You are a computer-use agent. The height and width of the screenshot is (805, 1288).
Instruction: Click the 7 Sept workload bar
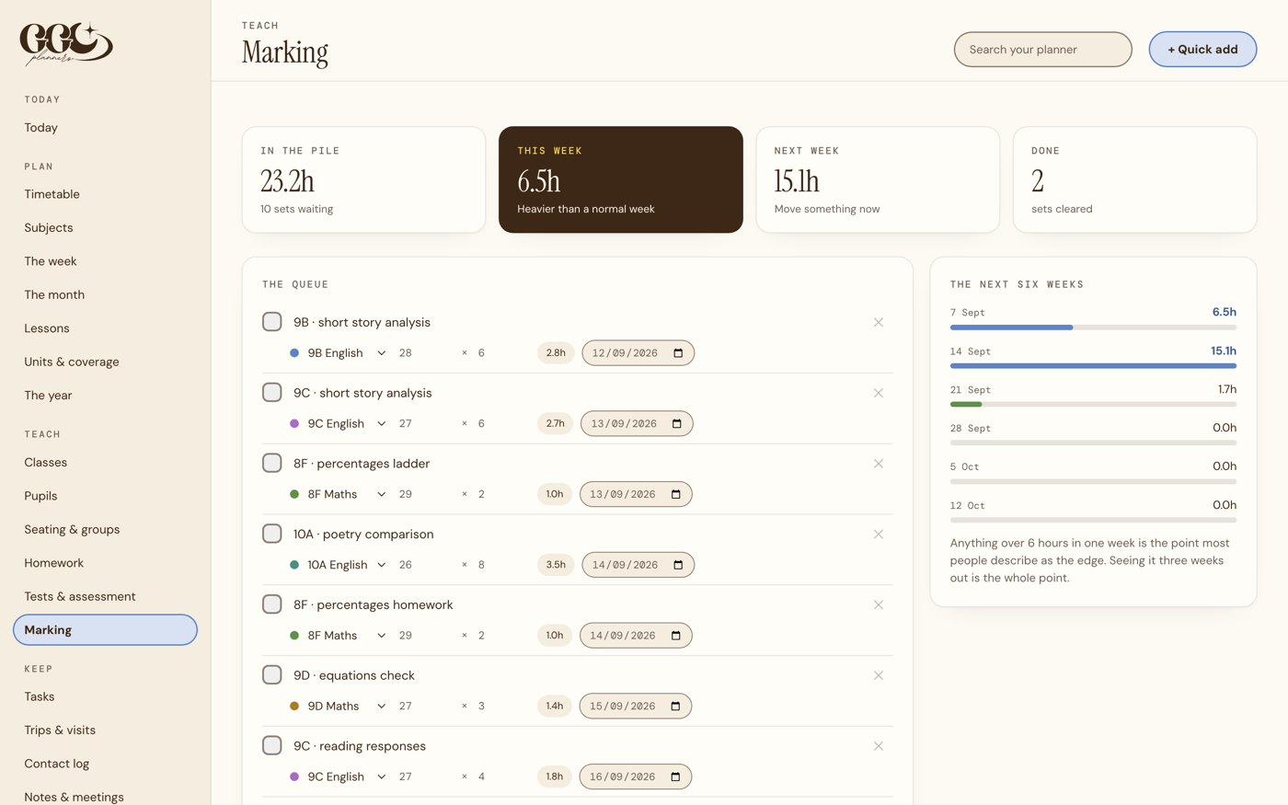pos(1093,328)
